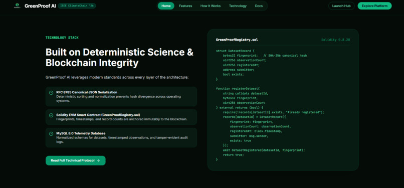Open Read Full Technical Protocol button
This screenshot has width=404, height=188.
(76, 160)
